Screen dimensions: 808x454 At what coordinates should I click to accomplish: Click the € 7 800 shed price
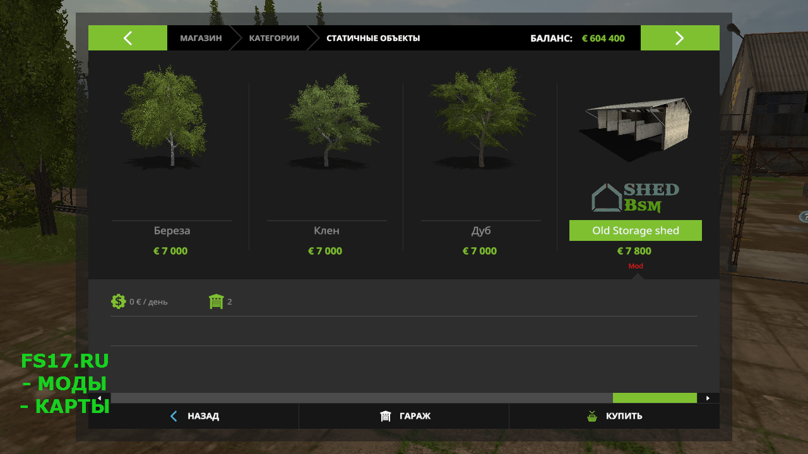634,251
